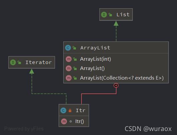Click the red inner-class plus marker
This screenshot has height=135, width=177.
(116, 86)
